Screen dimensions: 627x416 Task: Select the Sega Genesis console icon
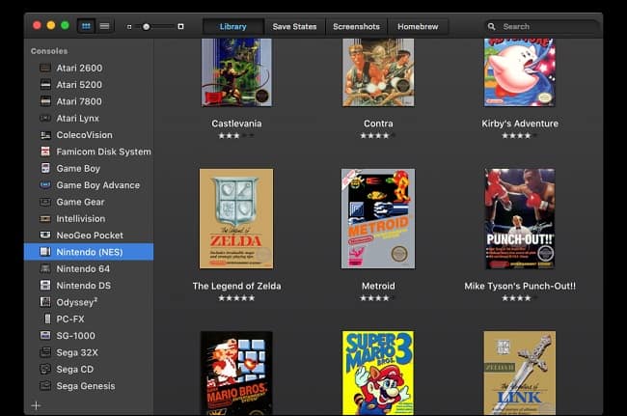tap(45, 386)
